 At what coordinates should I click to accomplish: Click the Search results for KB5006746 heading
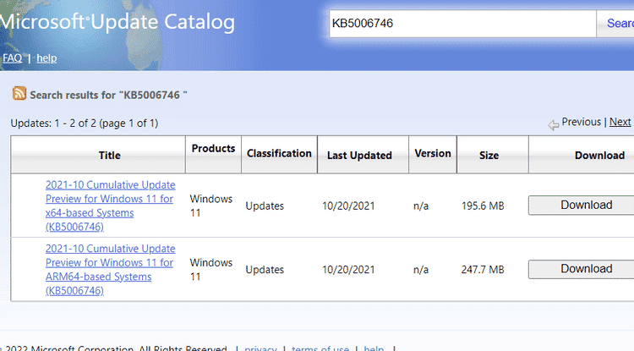(108, 95)
